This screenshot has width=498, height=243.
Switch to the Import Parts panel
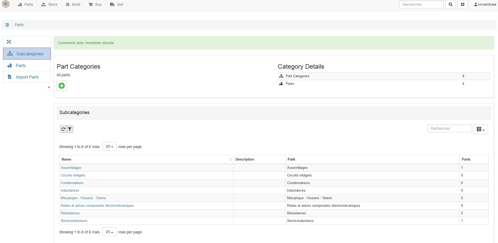pos(27,77)
